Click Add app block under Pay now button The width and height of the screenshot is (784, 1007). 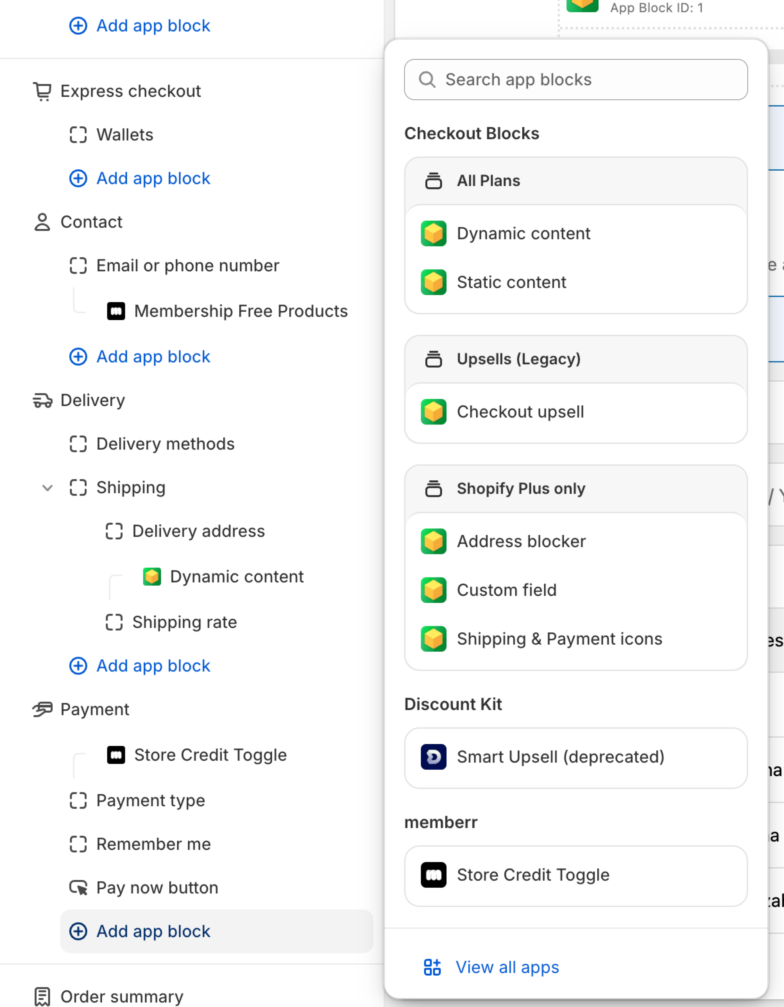tap(217, 931)
